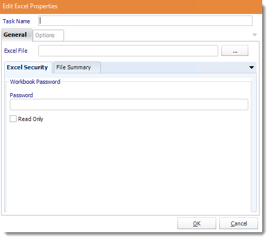Click the Excel File label
Image resolution: width=270 pixels, height=240 pixels.
point(16,51)
